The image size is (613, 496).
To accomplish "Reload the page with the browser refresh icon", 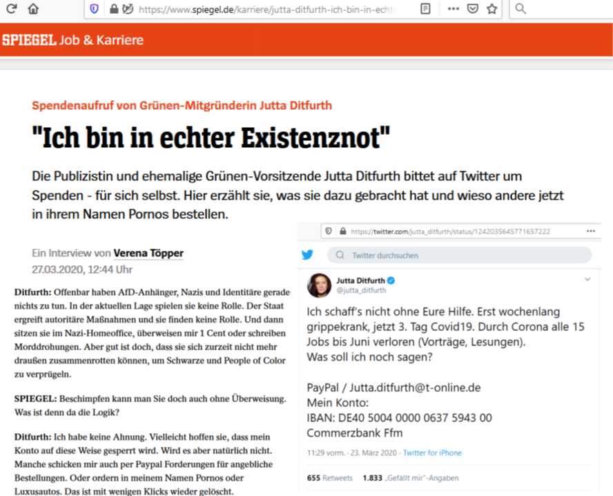I will coord(11,8).
